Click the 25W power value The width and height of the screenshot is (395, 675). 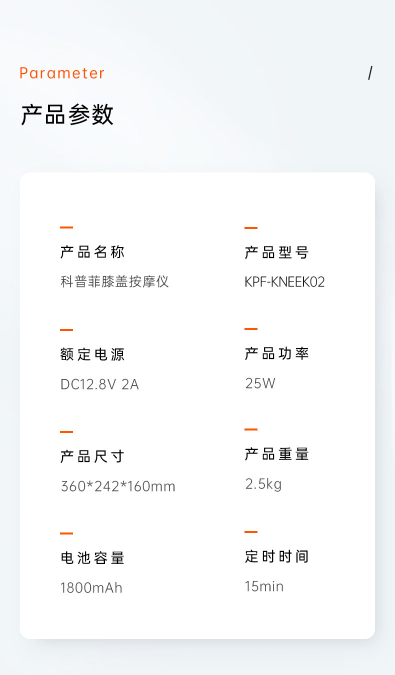click(x=260, y=383)
